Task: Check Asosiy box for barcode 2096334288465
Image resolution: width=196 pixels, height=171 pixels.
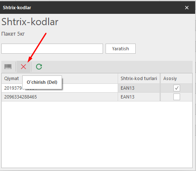Action: [x=177, y=97]
